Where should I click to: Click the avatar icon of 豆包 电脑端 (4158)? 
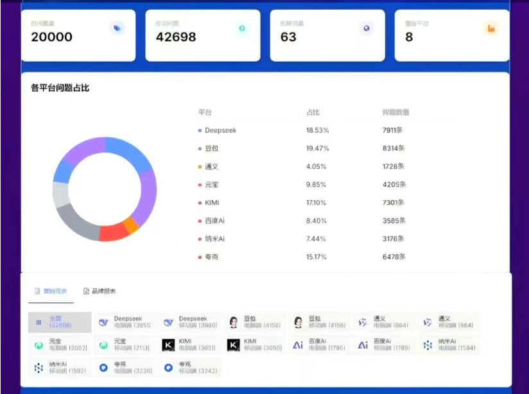tap(234, 322)
